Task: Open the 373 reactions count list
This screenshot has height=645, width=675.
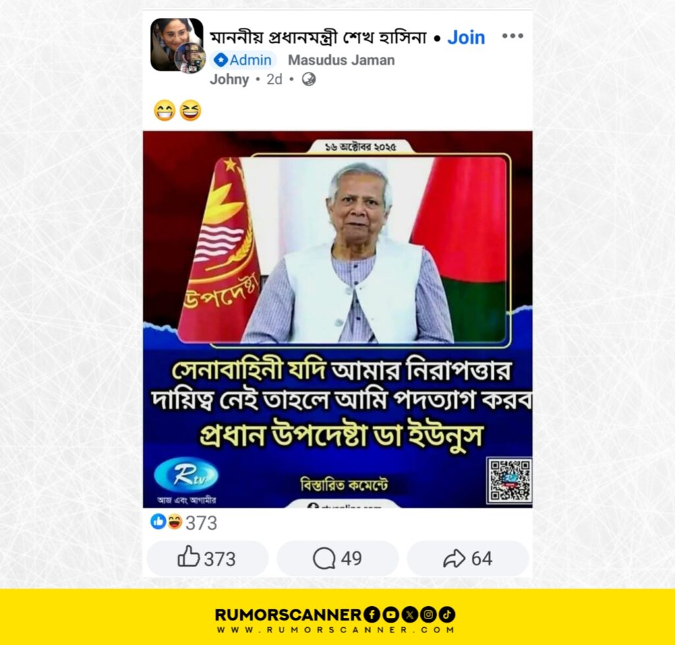Action: point(201,523)
